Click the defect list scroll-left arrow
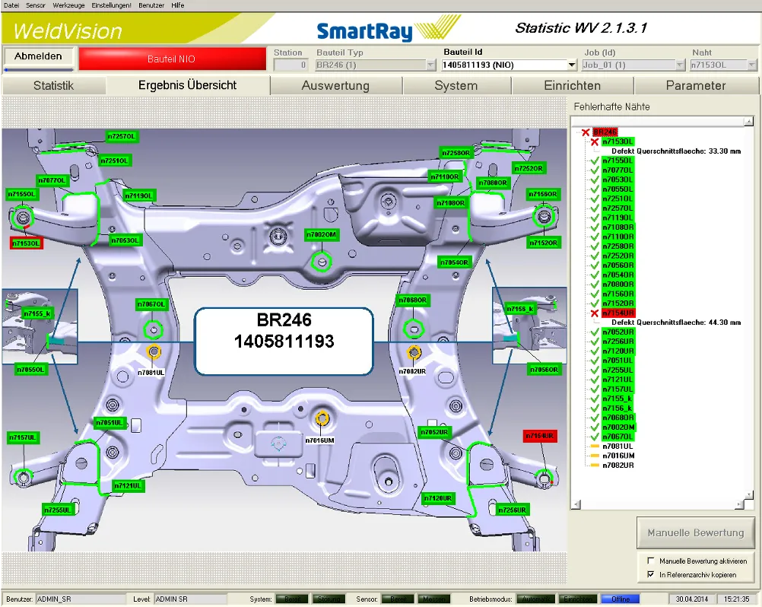 tap(576, 504)
